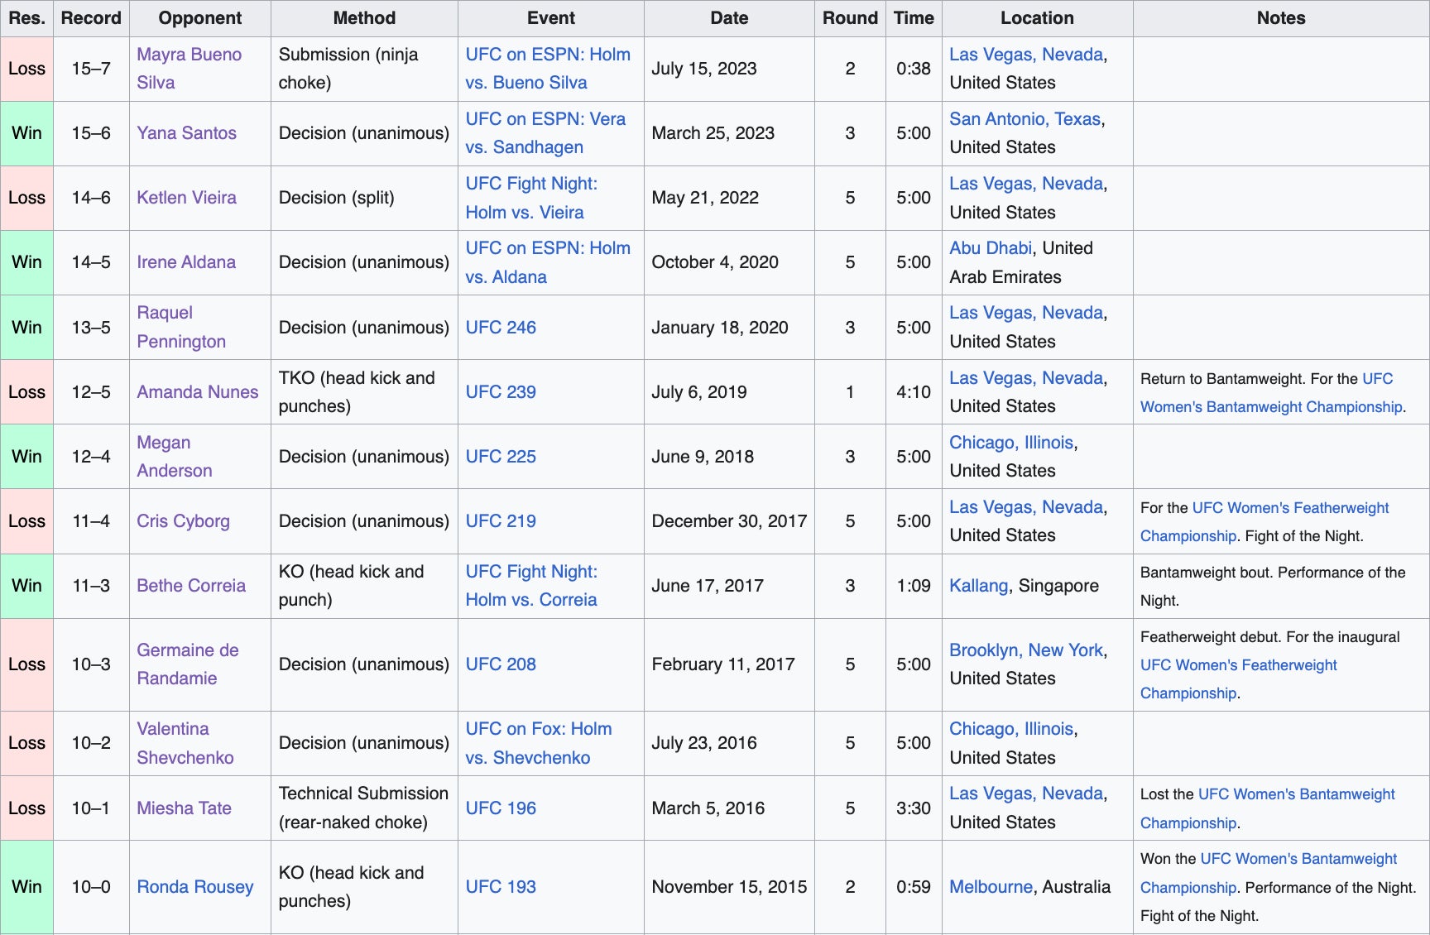Select the Cris Cyborg opponent link

[x=183, y=521]
